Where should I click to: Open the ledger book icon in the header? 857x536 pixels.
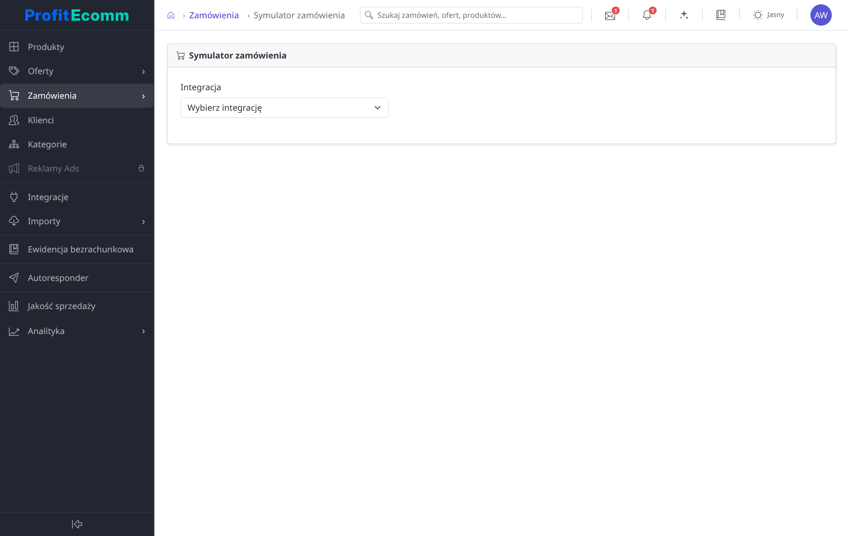721,15
